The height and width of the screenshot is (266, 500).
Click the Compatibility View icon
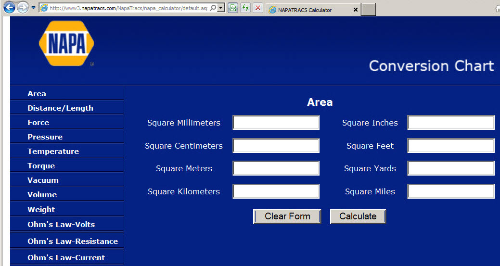point(233,8)
